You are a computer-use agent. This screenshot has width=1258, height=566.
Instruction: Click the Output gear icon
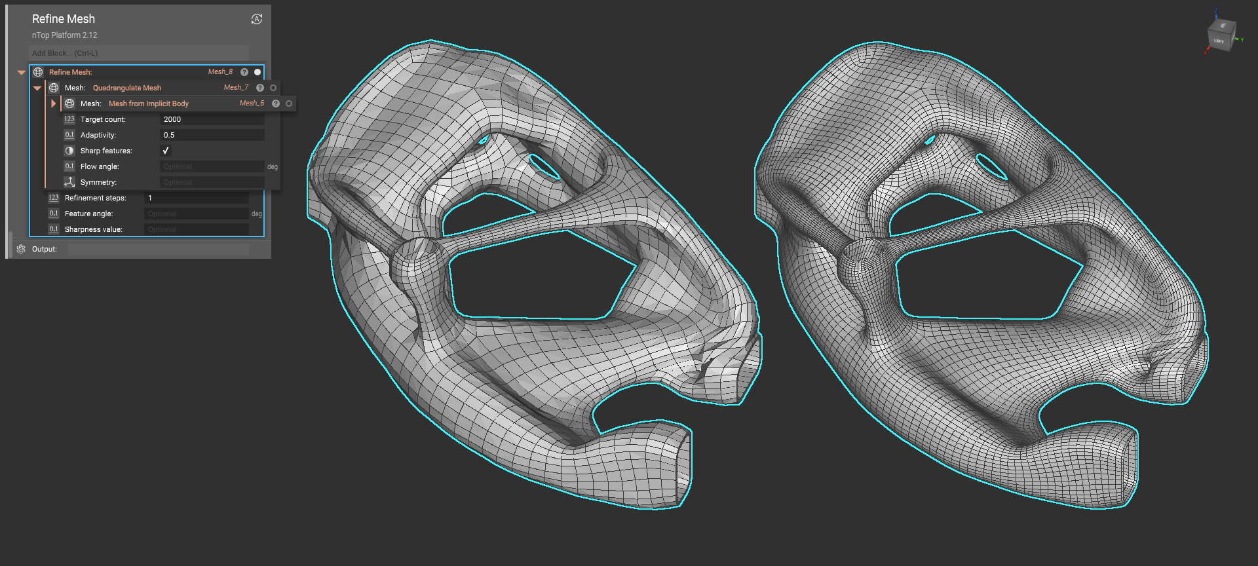coord(21,249)
